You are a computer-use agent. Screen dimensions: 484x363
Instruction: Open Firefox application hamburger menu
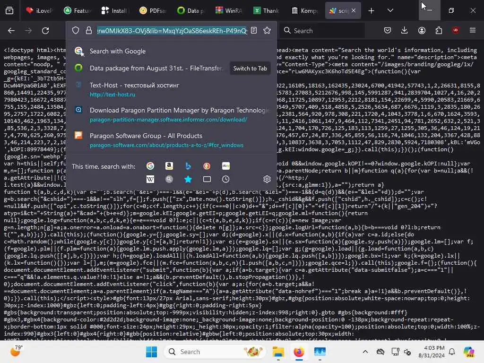click(x=473, y=30)
